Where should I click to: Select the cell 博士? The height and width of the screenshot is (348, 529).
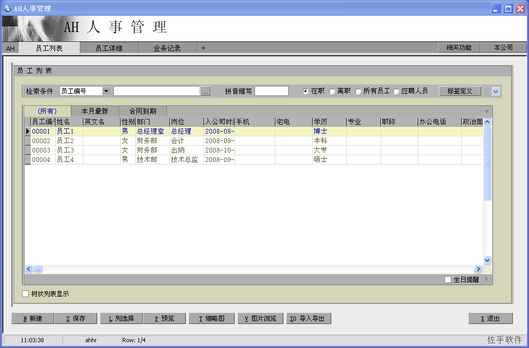(330, 132)
